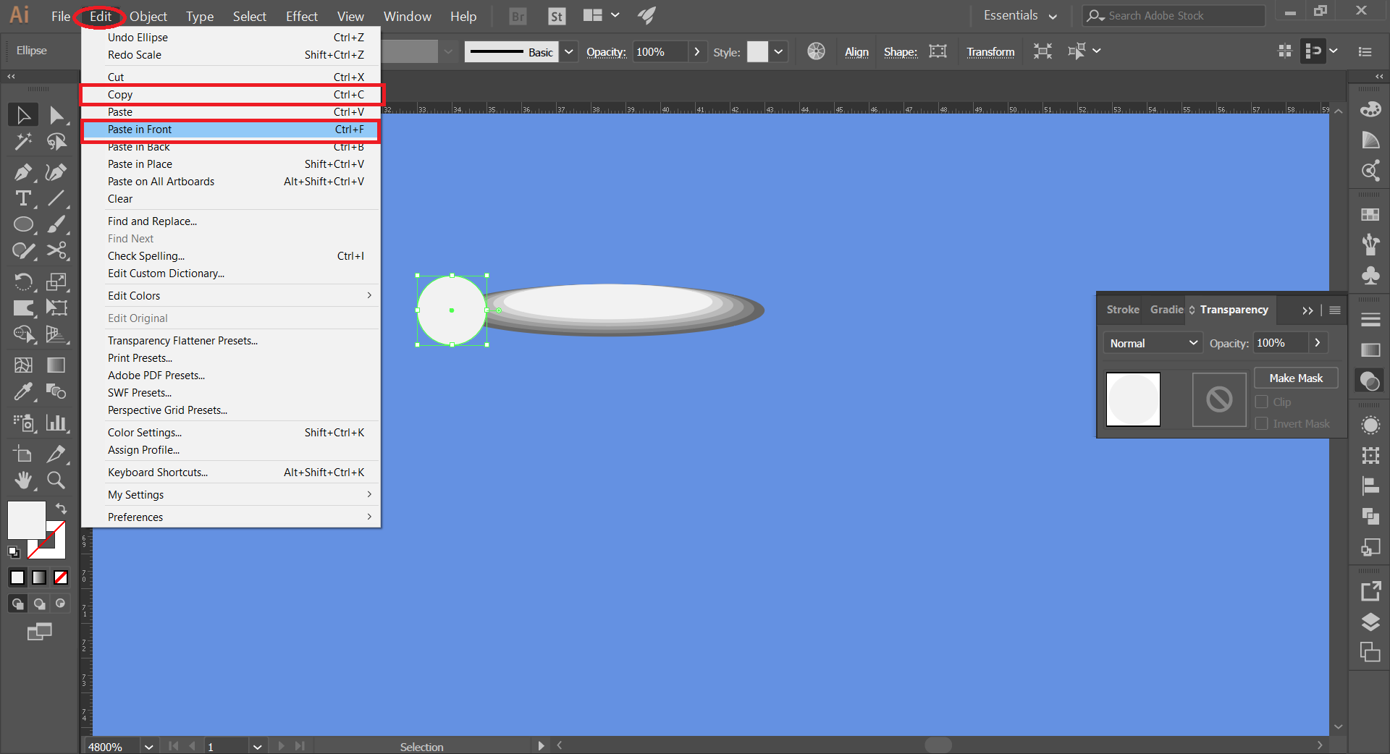1390x754 pixels.
Task: Choose Paste in Front
Action: (x=231, y=129)
